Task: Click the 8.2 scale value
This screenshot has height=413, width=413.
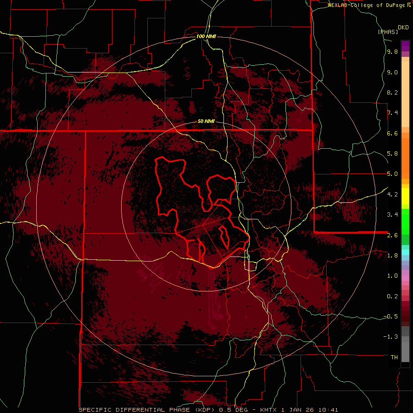Action: (x=392, y=92)
